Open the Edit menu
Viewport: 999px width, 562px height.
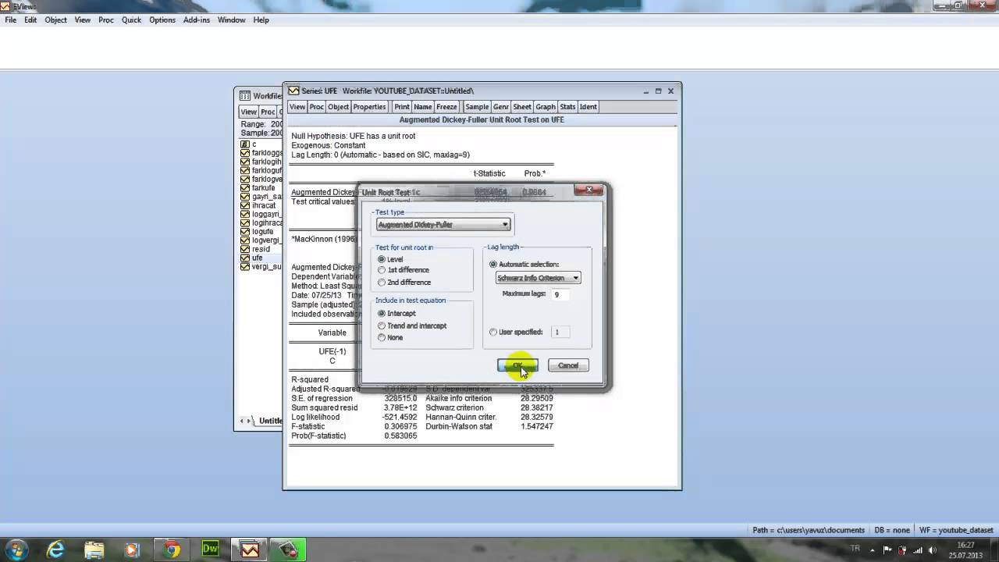coord(30,20)
